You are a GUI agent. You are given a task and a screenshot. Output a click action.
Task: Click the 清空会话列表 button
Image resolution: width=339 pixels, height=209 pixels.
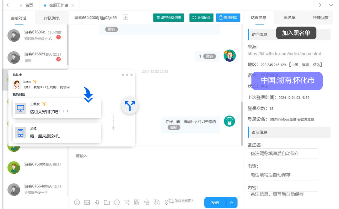169,18
